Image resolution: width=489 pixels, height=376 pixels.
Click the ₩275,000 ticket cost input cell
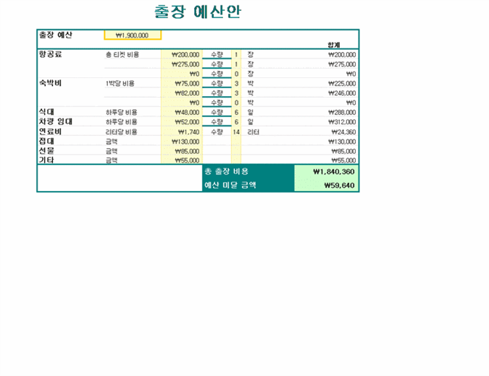click(x=181, y=64)
